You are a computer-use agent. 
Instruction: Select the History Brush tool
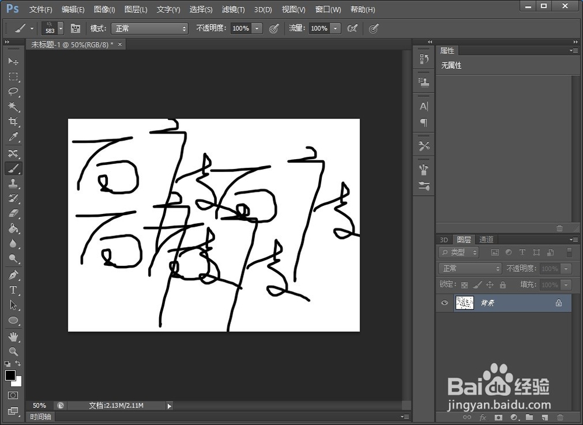[13, 198]
